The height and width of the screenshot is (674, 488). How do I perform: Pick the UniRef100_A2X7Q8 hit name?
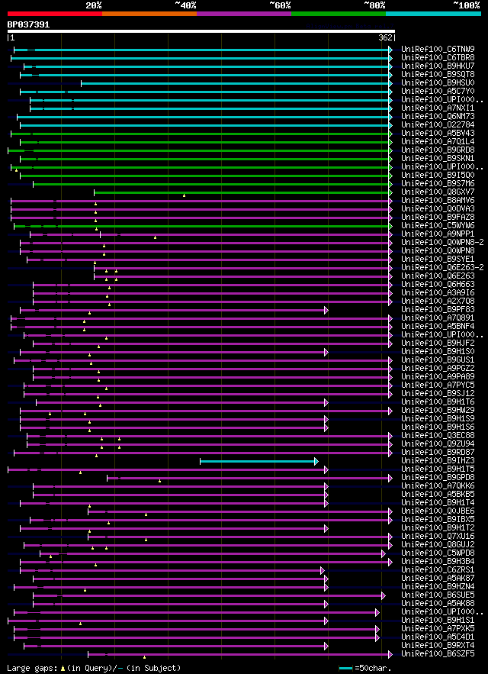[438, 301]
